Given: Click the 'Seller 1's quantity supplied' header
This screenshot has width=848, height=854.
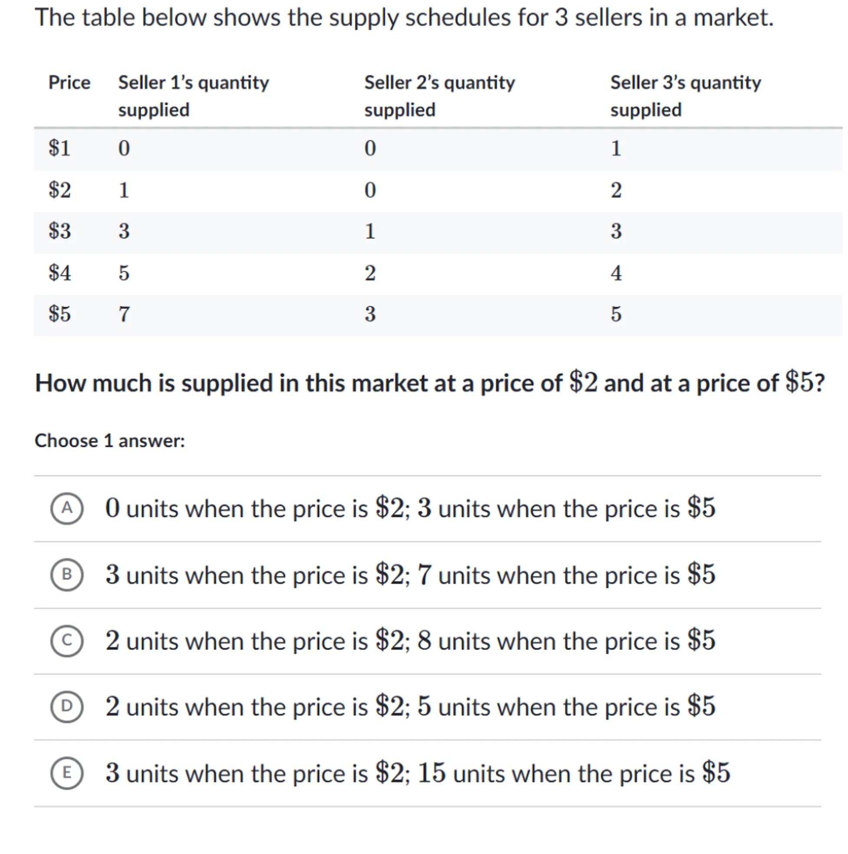Looking at the screenshot, I should [x=193, y=96].
